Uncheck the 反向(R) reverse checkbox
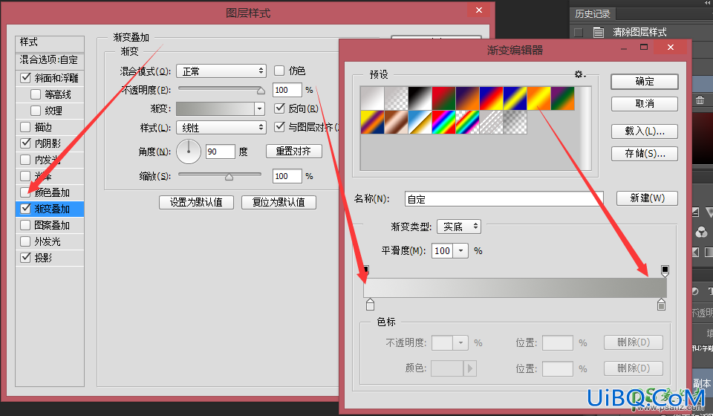Screen dimensions: 713x416 click(279, 108)
